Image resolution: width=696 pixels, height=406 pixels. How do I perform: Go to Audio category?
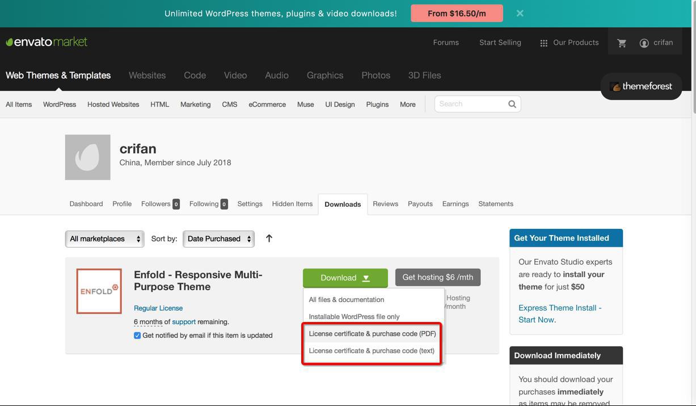click(277, 76)
